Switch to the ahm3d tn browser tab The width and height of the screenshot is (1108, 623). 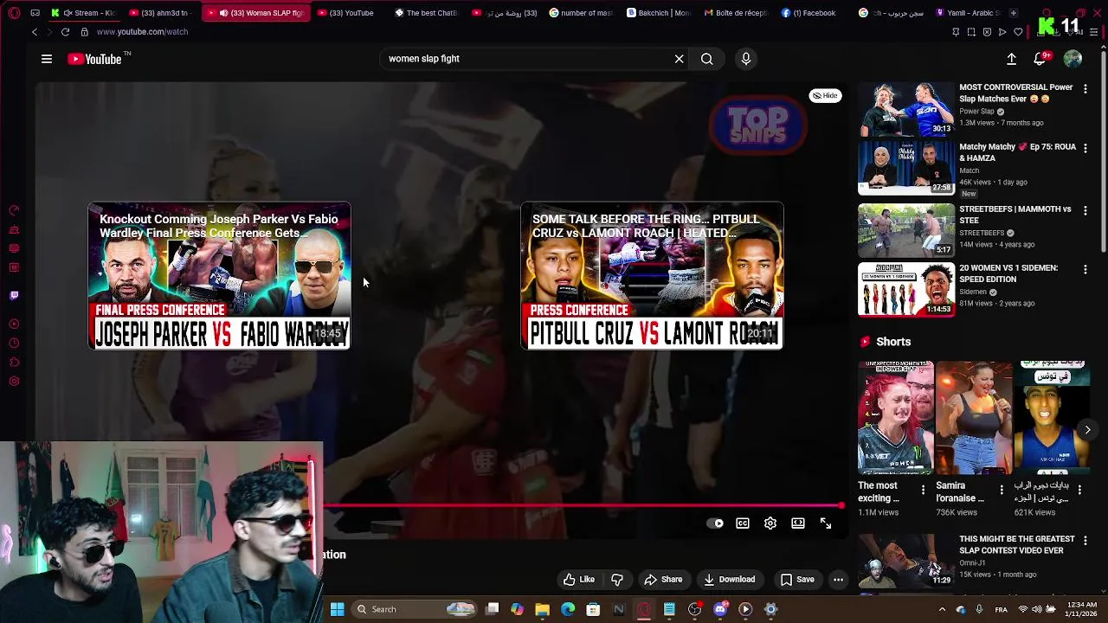pos(162,13)
